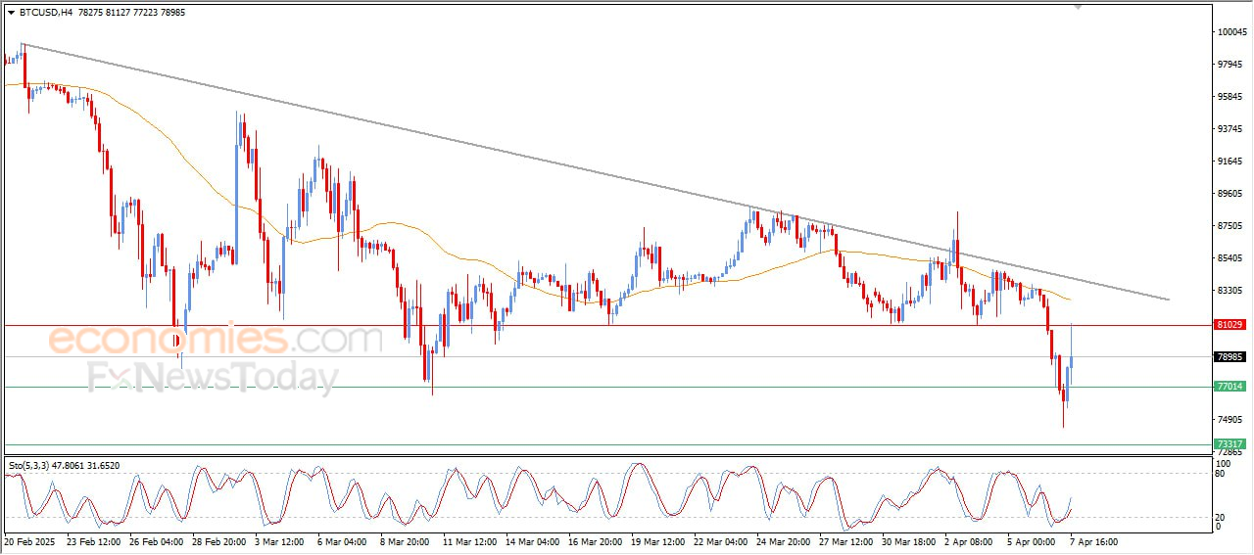Click the 89605 price axis label
The image size is (1254, 555).
pos(1230,194)
